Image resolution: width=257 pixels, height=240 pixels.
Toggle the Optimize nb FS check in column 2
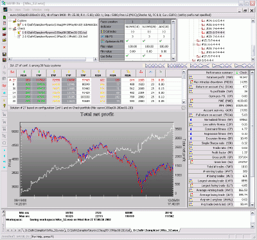(144, 41)
